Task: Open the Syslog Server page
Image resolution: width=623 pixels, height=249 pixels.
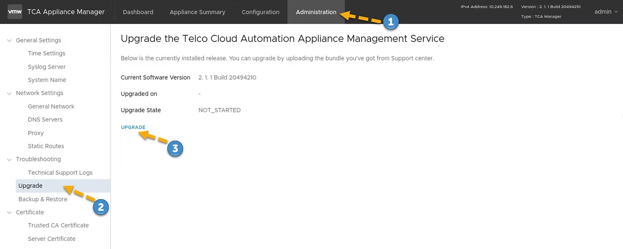Action: click(x=47, y=66)
